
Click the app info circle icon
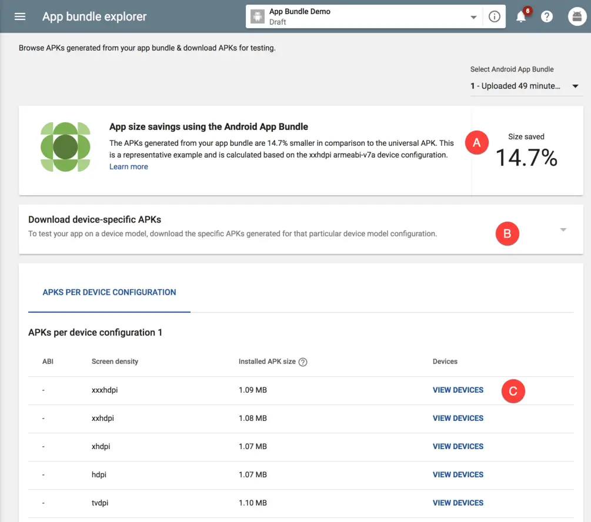(494, 17)
